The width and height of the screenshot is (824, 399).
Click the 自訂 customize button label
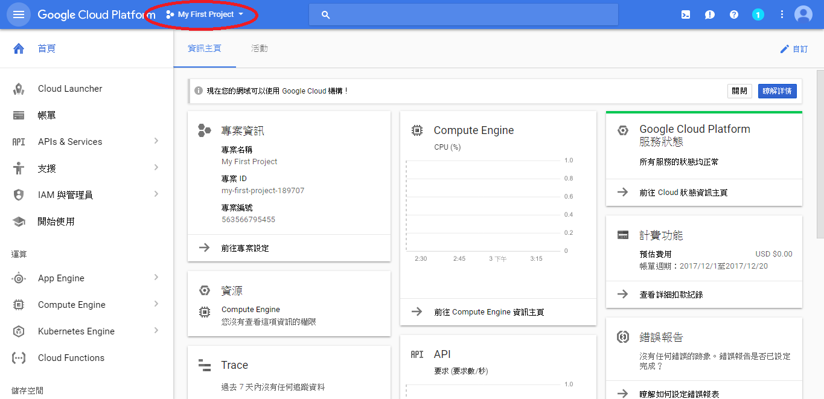pos(800,49)
